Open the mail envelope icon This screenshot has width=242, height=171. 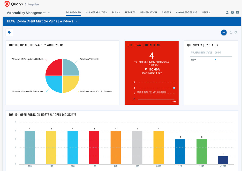[237, 12]
